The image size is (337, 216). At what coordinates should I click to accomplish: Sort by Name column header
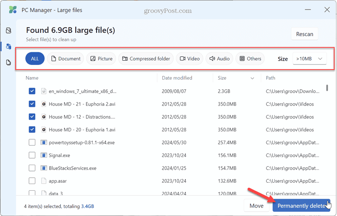(32, 78)
